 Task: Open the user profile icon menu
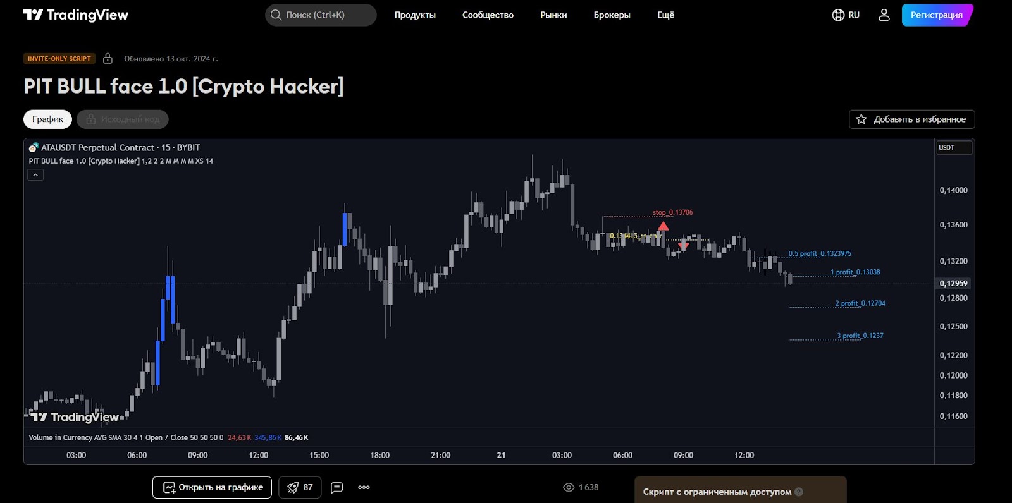[884, 15]
